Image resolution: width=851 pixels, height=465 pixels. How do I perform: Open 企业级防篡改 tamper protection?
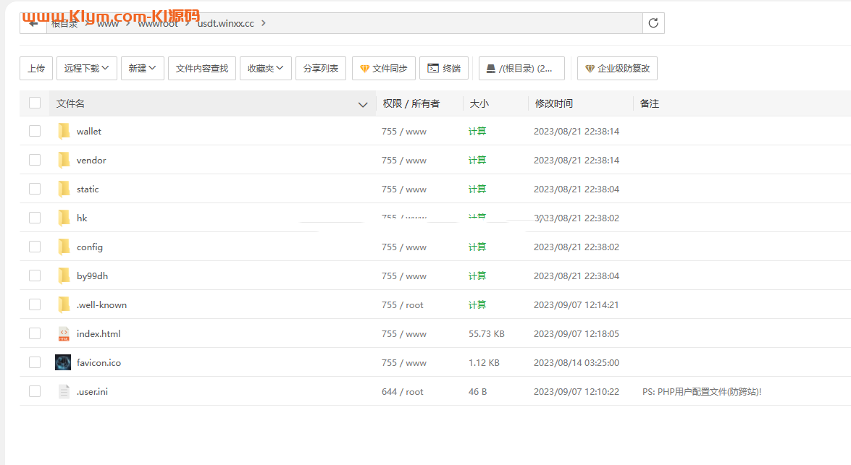(617, 69)
